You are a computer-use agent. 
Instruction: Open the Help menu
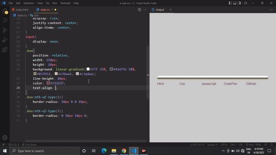76,3
